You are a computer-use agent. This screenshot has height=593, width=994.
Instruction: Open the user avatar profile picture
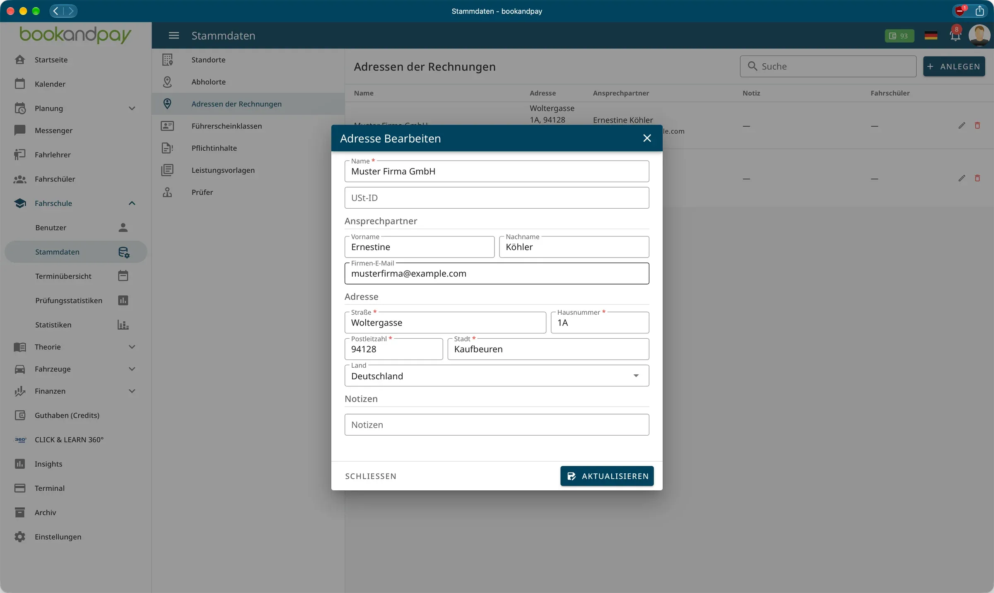pos(979,35)
